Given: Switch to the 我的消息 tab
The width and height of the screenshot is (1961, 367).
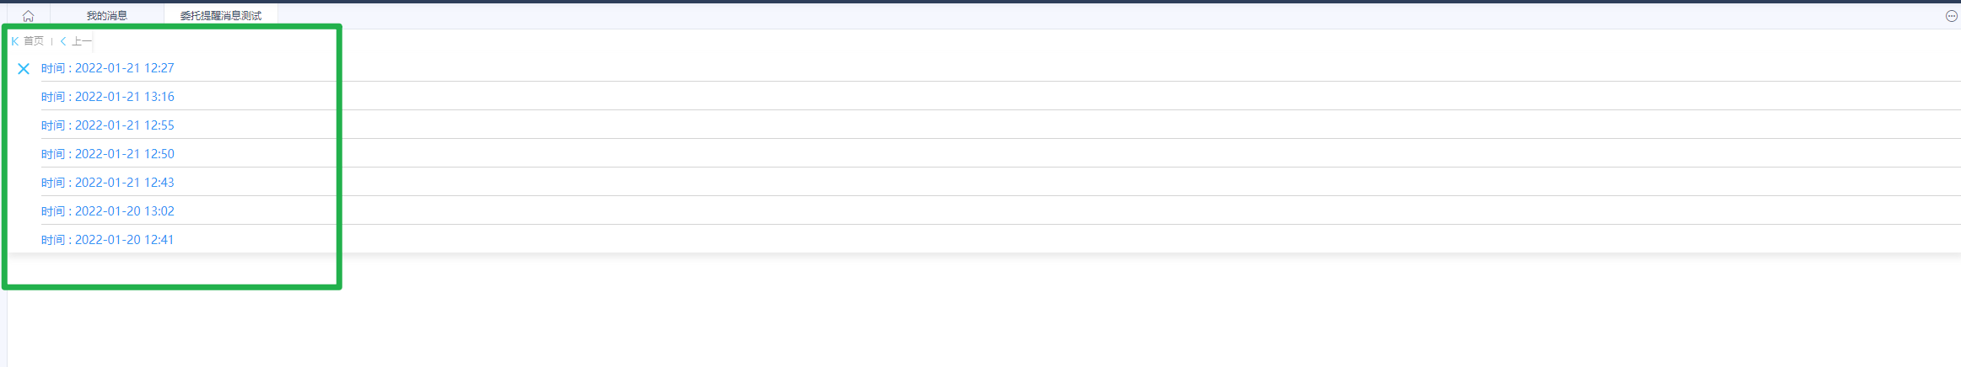Looking at the screenshot, I should pyautogui.click(x=107, y=16).
